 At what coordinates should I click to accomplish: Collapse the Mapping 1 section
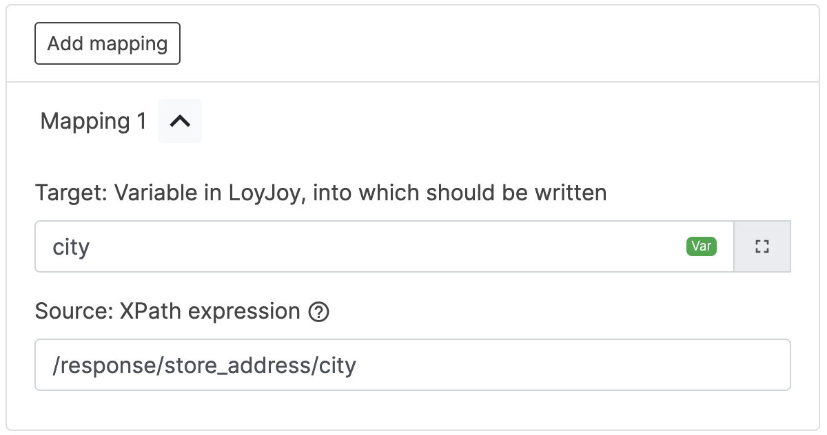[180, 121]
